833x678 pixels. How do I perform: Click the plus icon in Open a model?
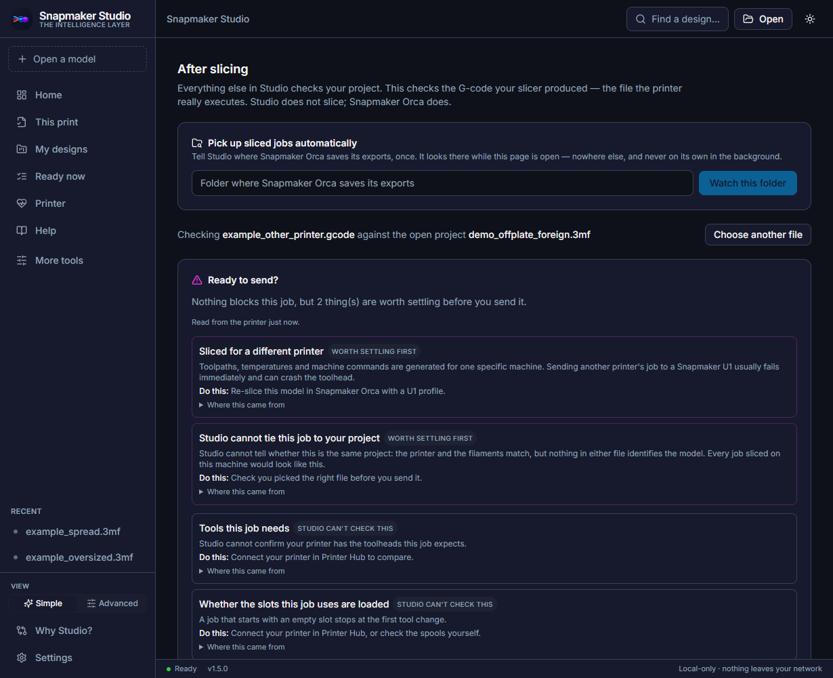point(22,59)
